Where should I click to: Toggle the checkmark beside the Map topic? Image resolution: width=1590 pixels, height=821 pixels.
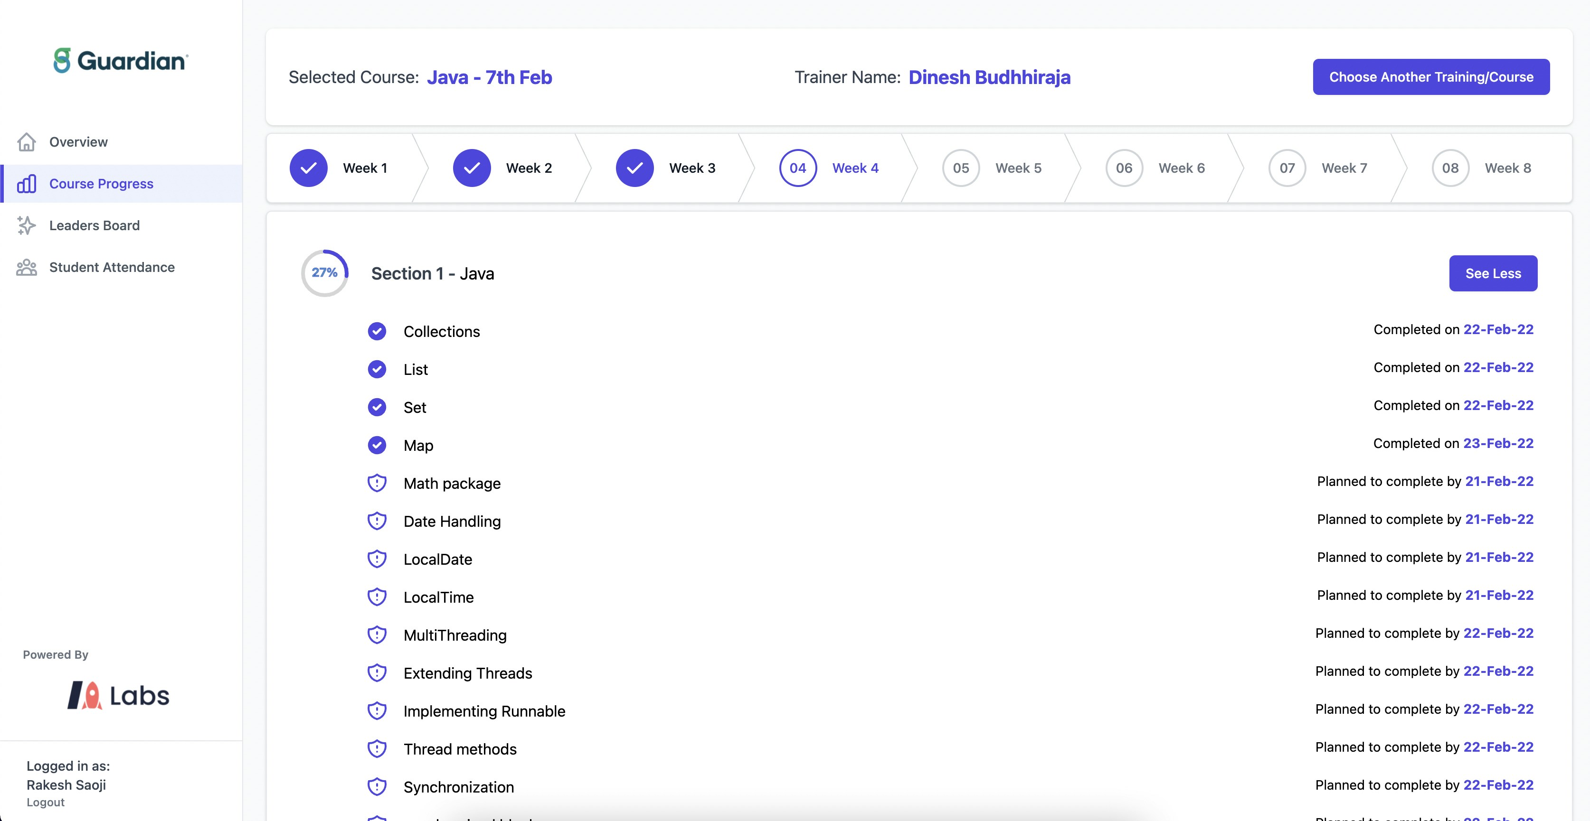(x=377, y=445)
